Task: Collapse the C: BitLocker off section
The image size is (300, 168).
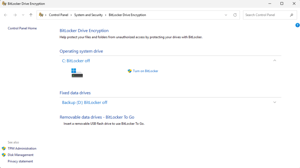Action: (275, 61)
